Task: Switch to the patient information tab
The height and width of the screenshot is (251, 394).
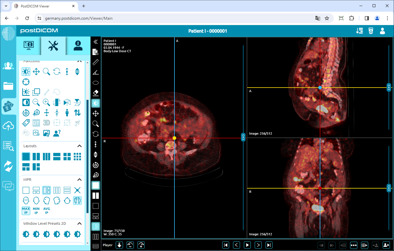Action: (78, 46)
